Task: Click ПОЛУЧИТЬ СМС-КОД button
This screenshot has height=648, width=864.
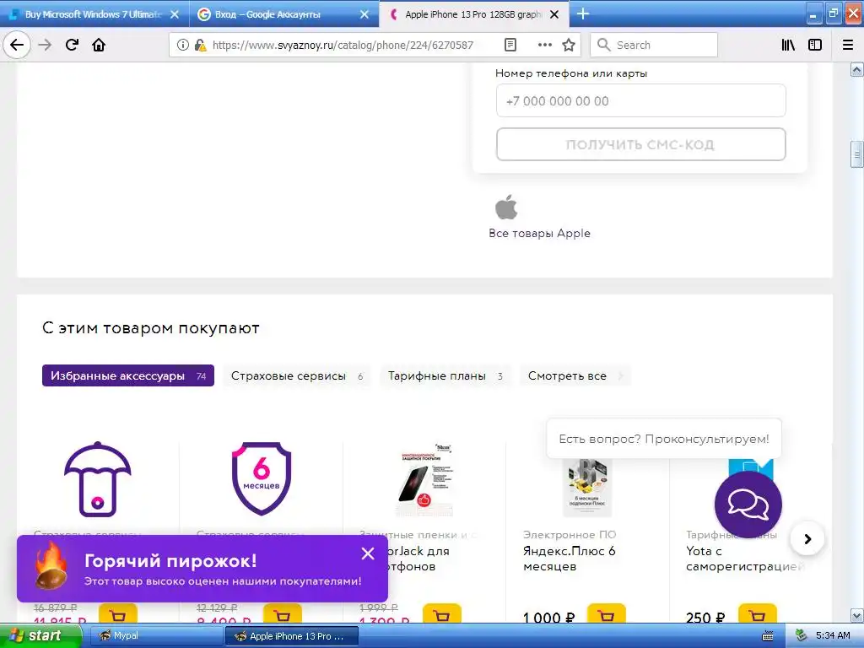Action: [641, 144]
